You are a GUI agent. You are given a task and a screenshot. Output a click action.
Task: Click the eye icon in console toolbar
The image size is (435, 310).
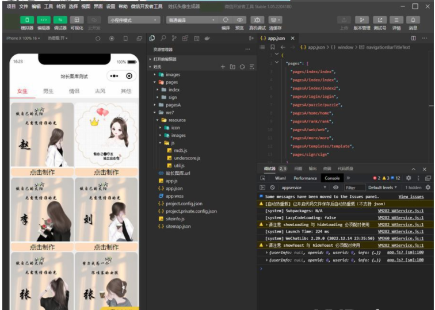pos(337,187)
